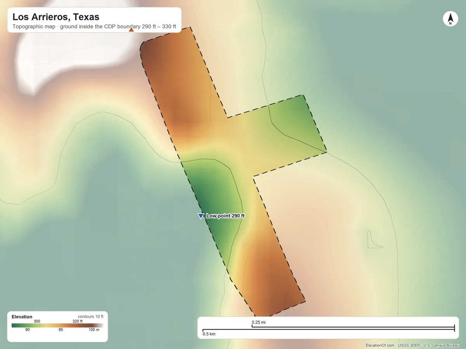
Task: Click the orange high point triangle marker
Action: click(x=131, y=29)
